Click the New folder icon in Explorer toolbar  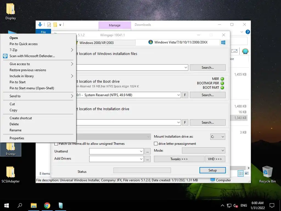pyautogui.click(x=55, y=25)
